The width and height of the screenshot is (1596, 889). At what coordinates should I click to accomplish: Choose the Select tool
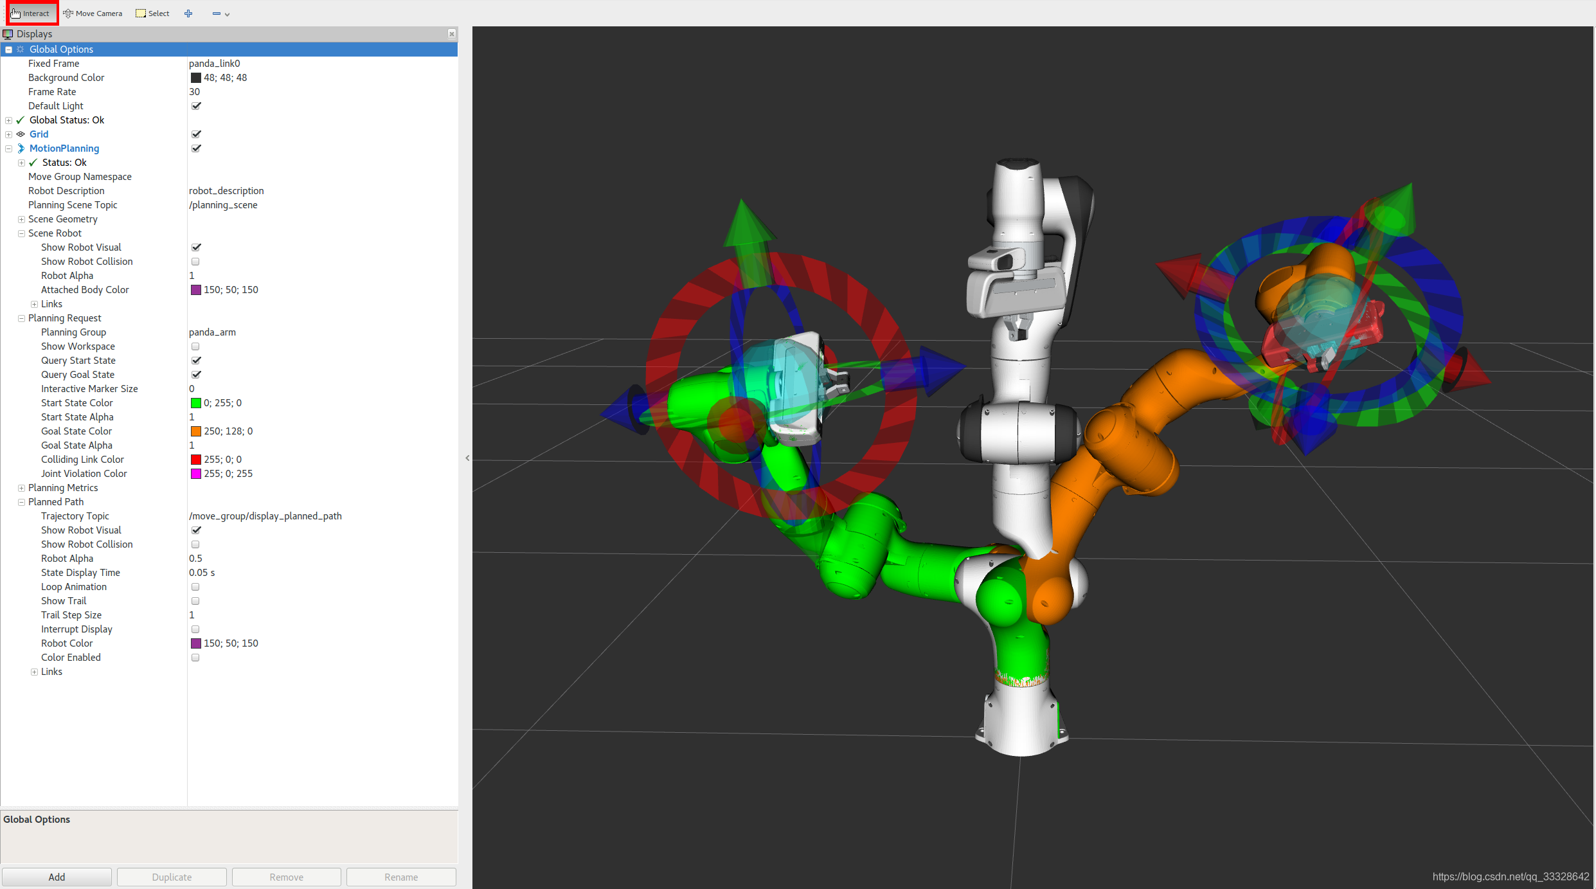pos(153,13)
